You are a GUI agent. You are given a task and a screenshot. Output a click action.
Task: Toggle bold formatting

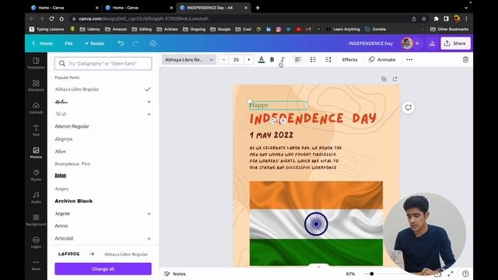(x=272, y=60)
